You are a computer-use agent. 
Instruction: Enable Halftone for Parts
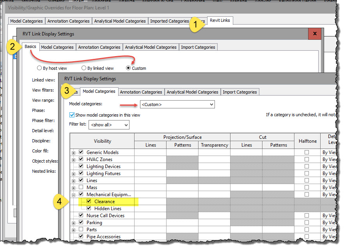(x=307, y=229)
